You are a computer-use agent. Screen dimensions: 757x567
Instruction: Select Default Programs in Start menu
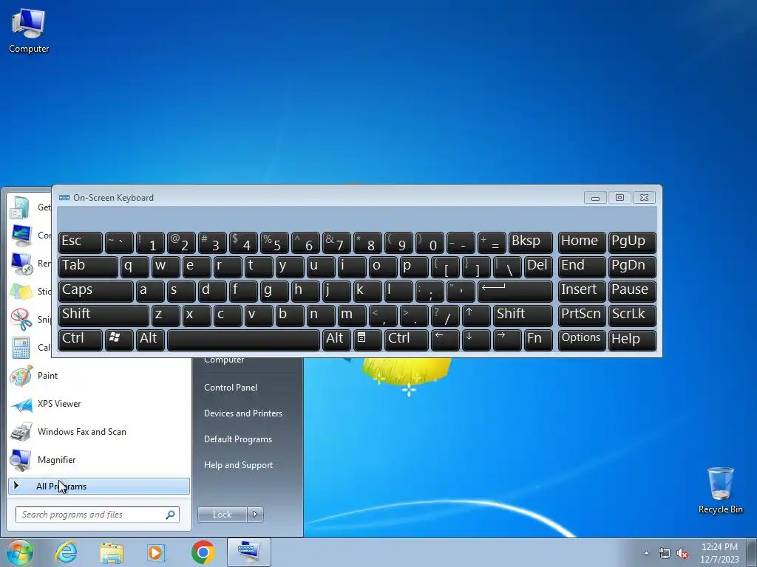pos(237,440)
